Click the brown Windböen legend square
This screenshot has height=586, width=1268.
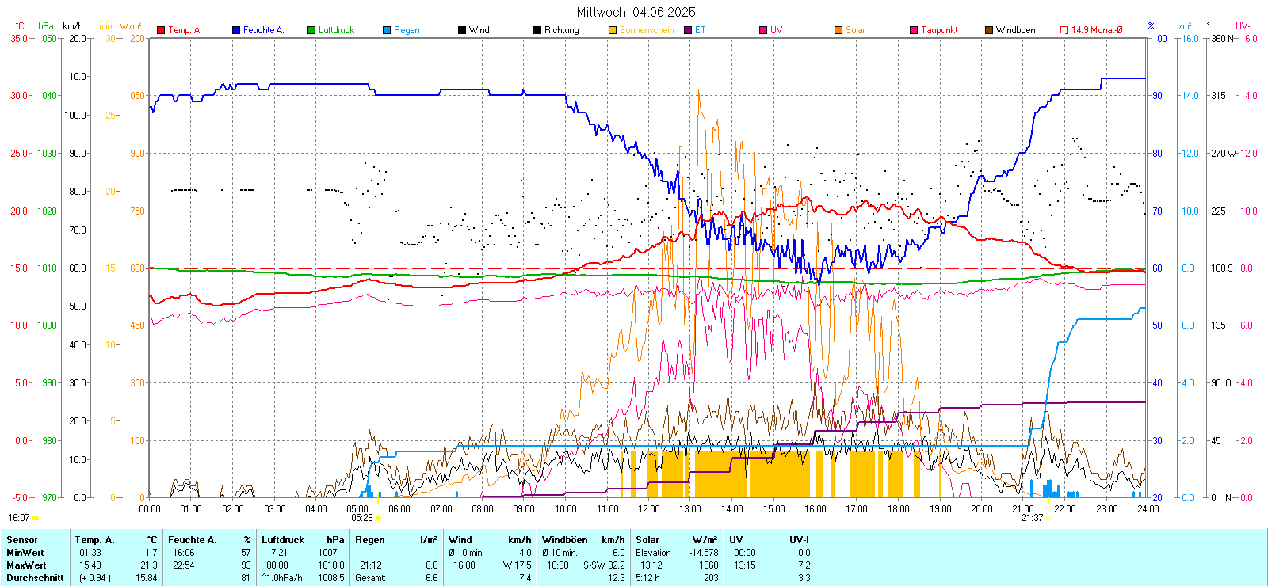[x=989, y=30]
